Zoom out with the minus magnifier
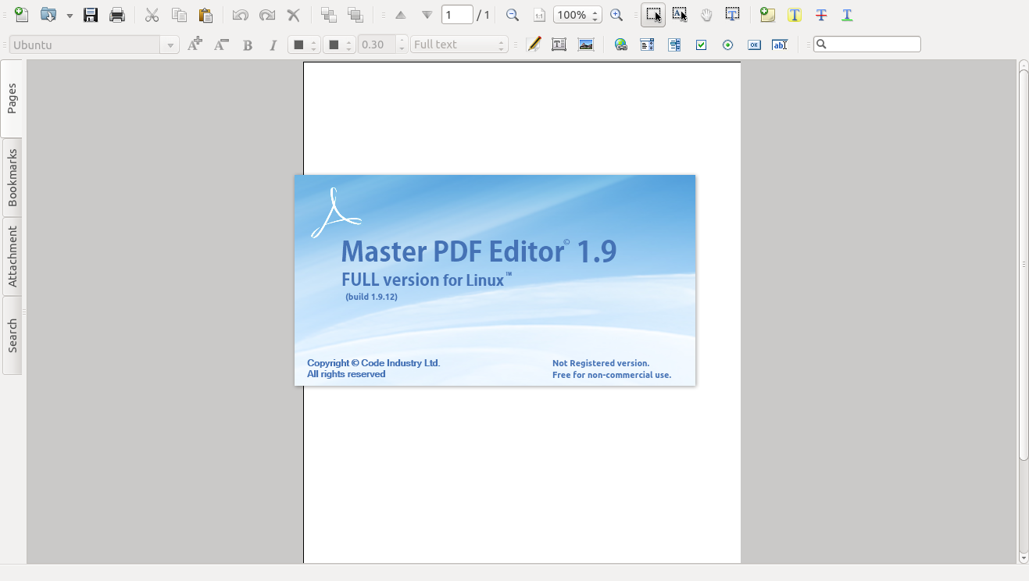The height and width of the screenshot is (581, 1029). pos(513,15)
